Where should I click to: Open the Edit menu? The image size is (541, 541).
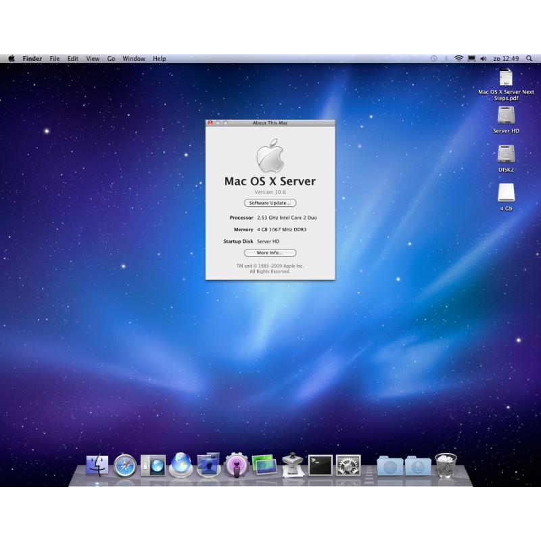click(x=73, y=59)
